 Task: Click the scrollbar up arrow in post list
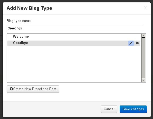143,36
